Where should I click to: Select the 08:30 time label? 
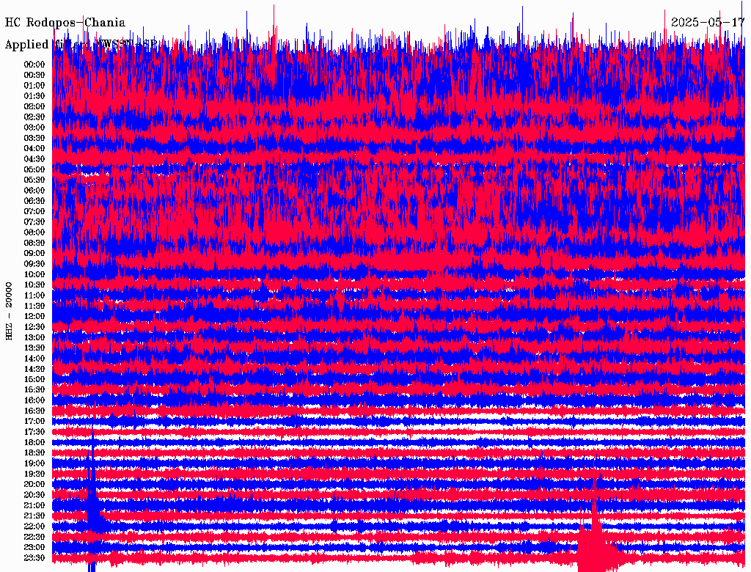[x=34, y=243]
